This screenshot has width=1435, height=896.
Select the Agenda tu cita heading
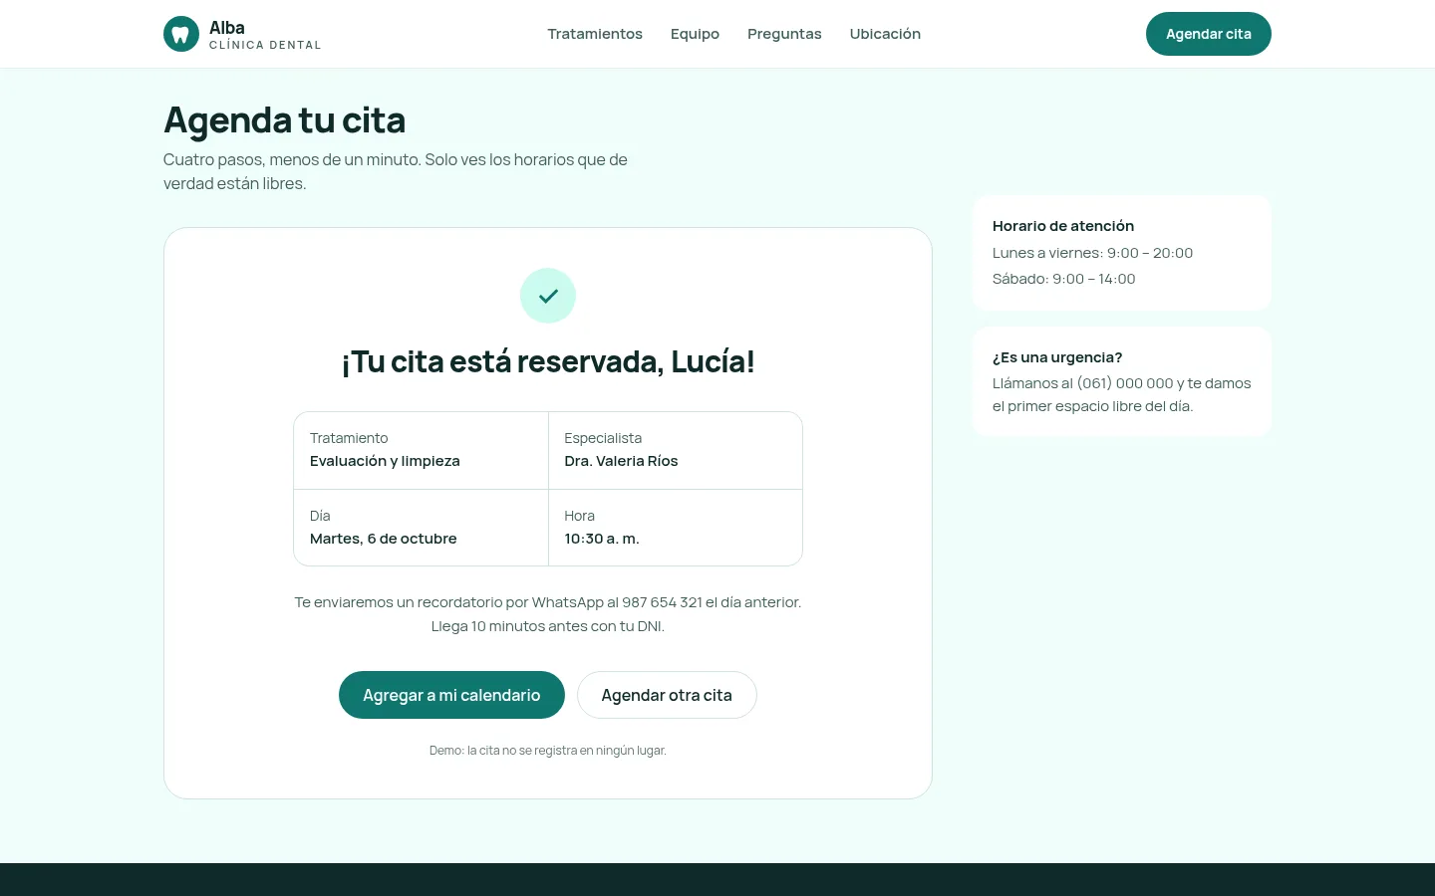[x=285, y=120]
